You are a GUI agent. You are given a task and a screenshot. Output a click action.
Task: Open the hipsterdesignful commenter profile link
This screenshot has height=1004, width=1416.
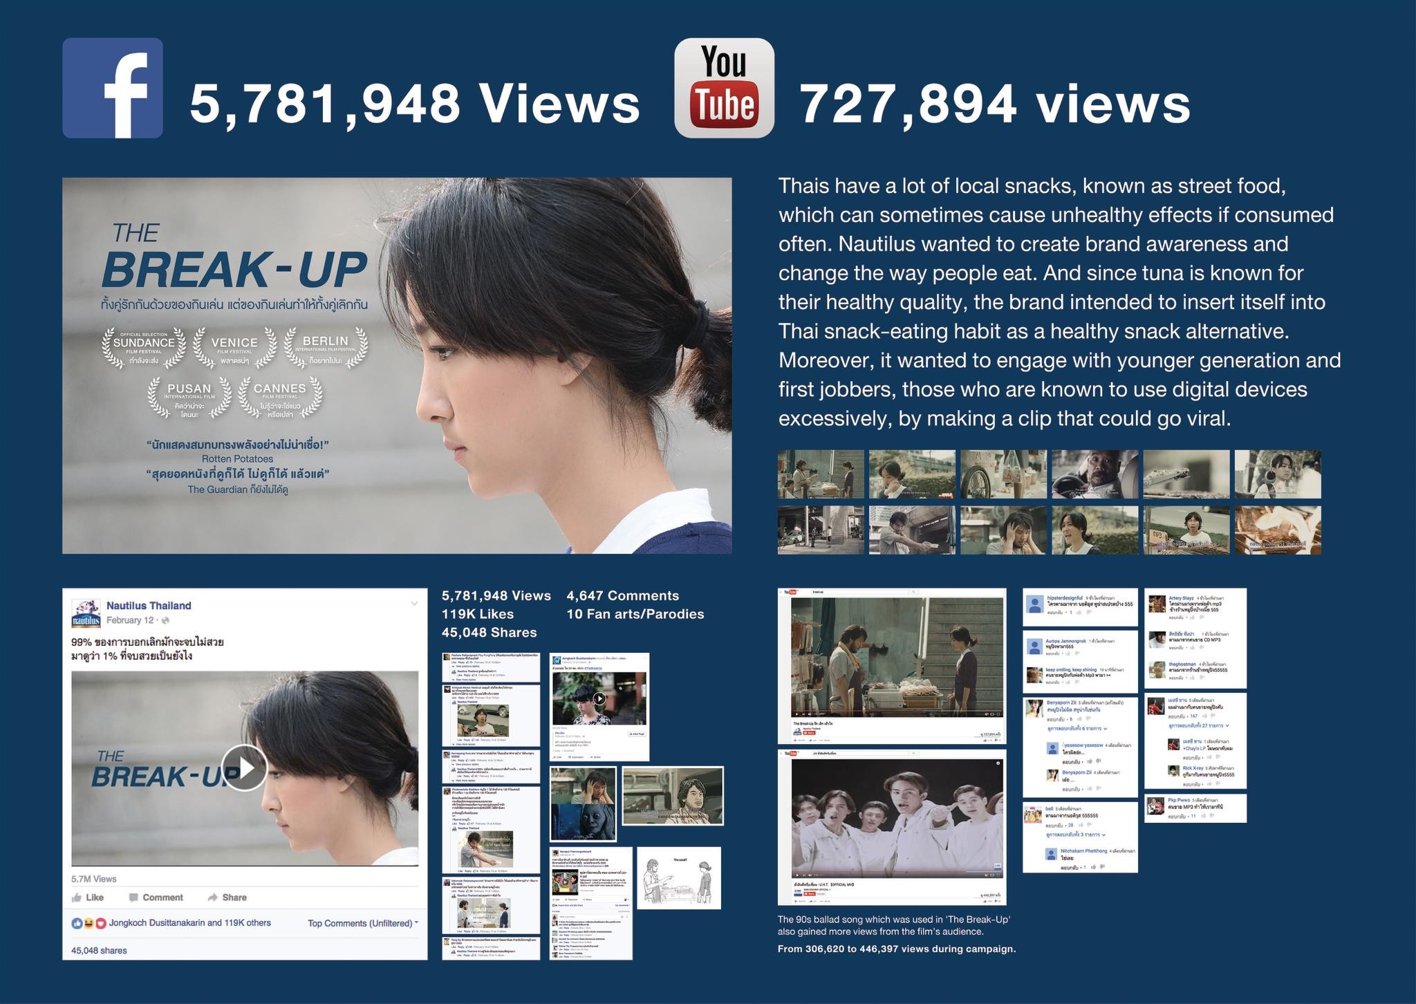click(1065, 597)
